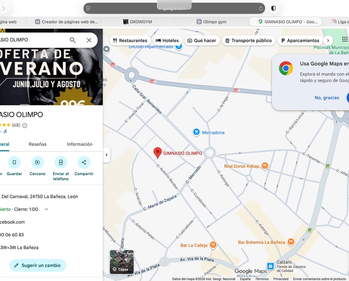The width and height of the screenshot is (349, 281).
Task: Open the Restaurantes category chip
Action: click(x=130, y=40)
